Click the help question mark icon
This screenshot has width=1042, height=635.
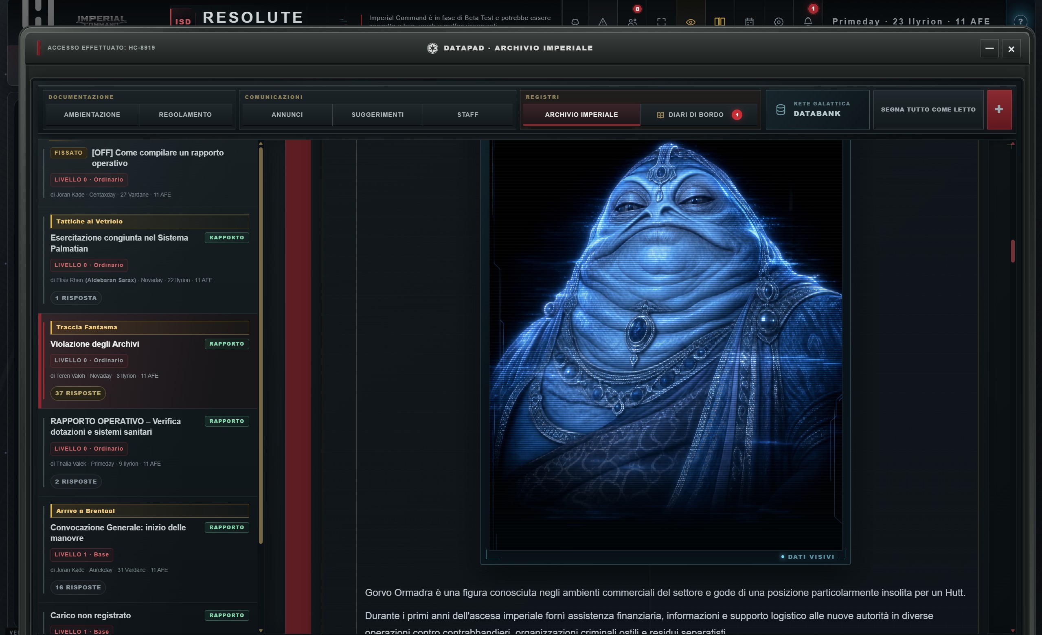coord(1020,21)
